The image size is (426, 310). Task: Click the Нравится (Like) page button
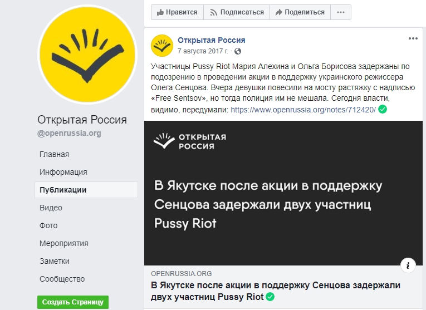point(177,12)
